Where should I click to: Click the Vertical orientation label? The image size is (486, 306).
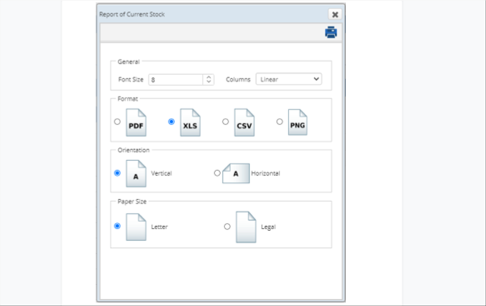point(161,173)
